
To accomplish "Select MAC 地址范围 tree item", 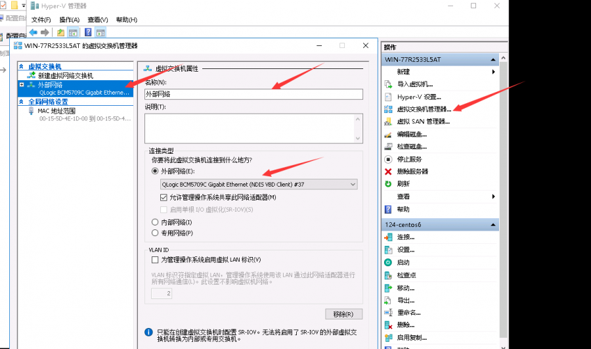I will (x=56, y=111).
